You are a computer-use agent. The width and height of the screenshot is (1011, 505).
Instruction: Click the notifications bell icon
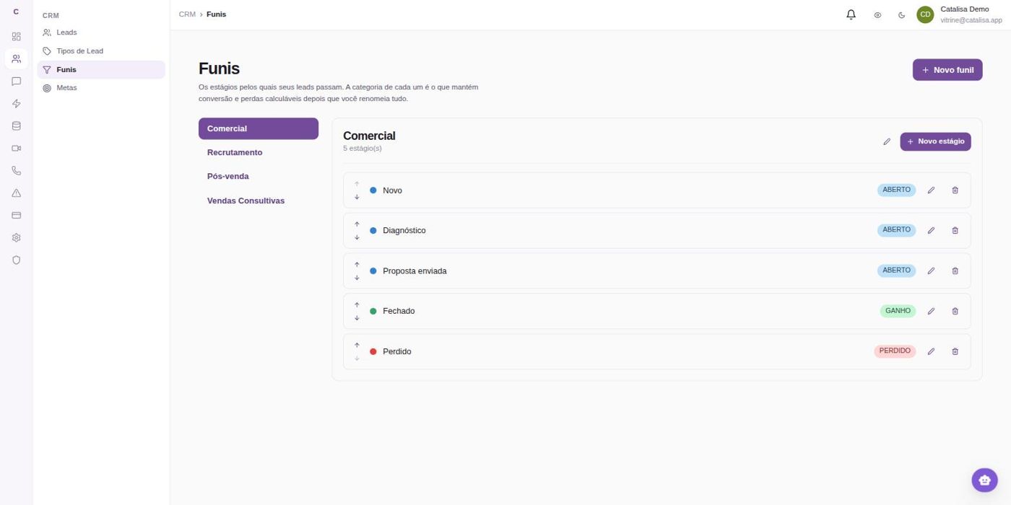(851, 14)
